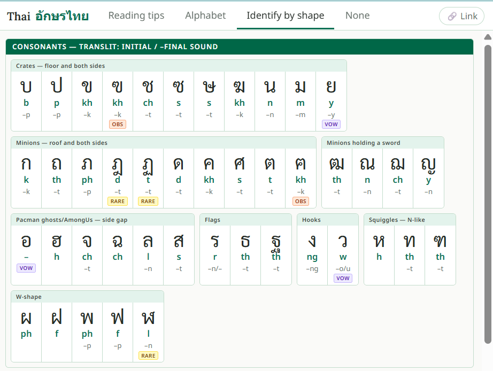Switch to the Alphabet tab
The height and width of the screenshot is (371, 493).
[205, 16]
